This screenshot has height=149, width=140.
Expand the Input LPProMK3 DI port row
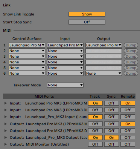pos(6,110)
